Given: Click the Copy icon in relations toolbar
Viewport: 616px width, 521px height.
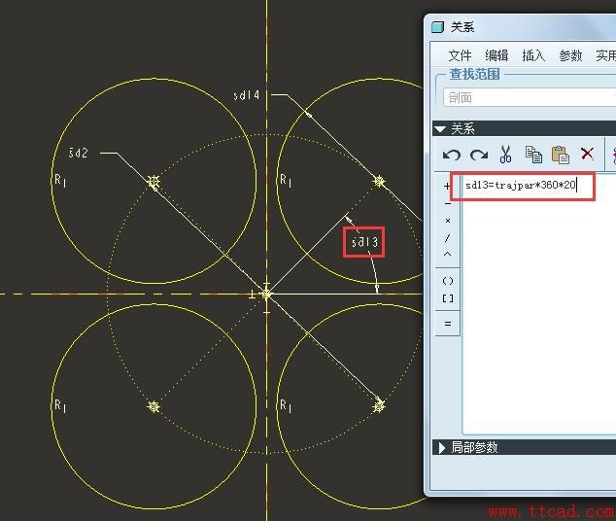Looking at the screenshot, I should tap(533, 155).
